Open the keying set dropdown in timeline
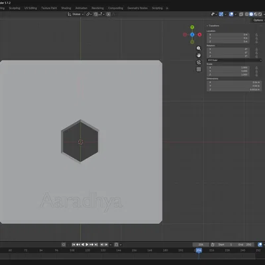The image size is (265, 265). pos(121,244)
